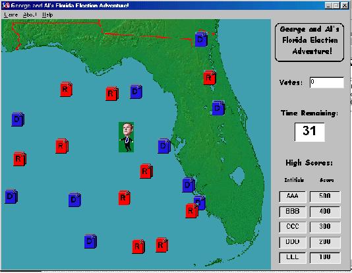This screenshot has height=273, width=352.
Task: Select the AAA initials high score field
Action: click(293, 197)
